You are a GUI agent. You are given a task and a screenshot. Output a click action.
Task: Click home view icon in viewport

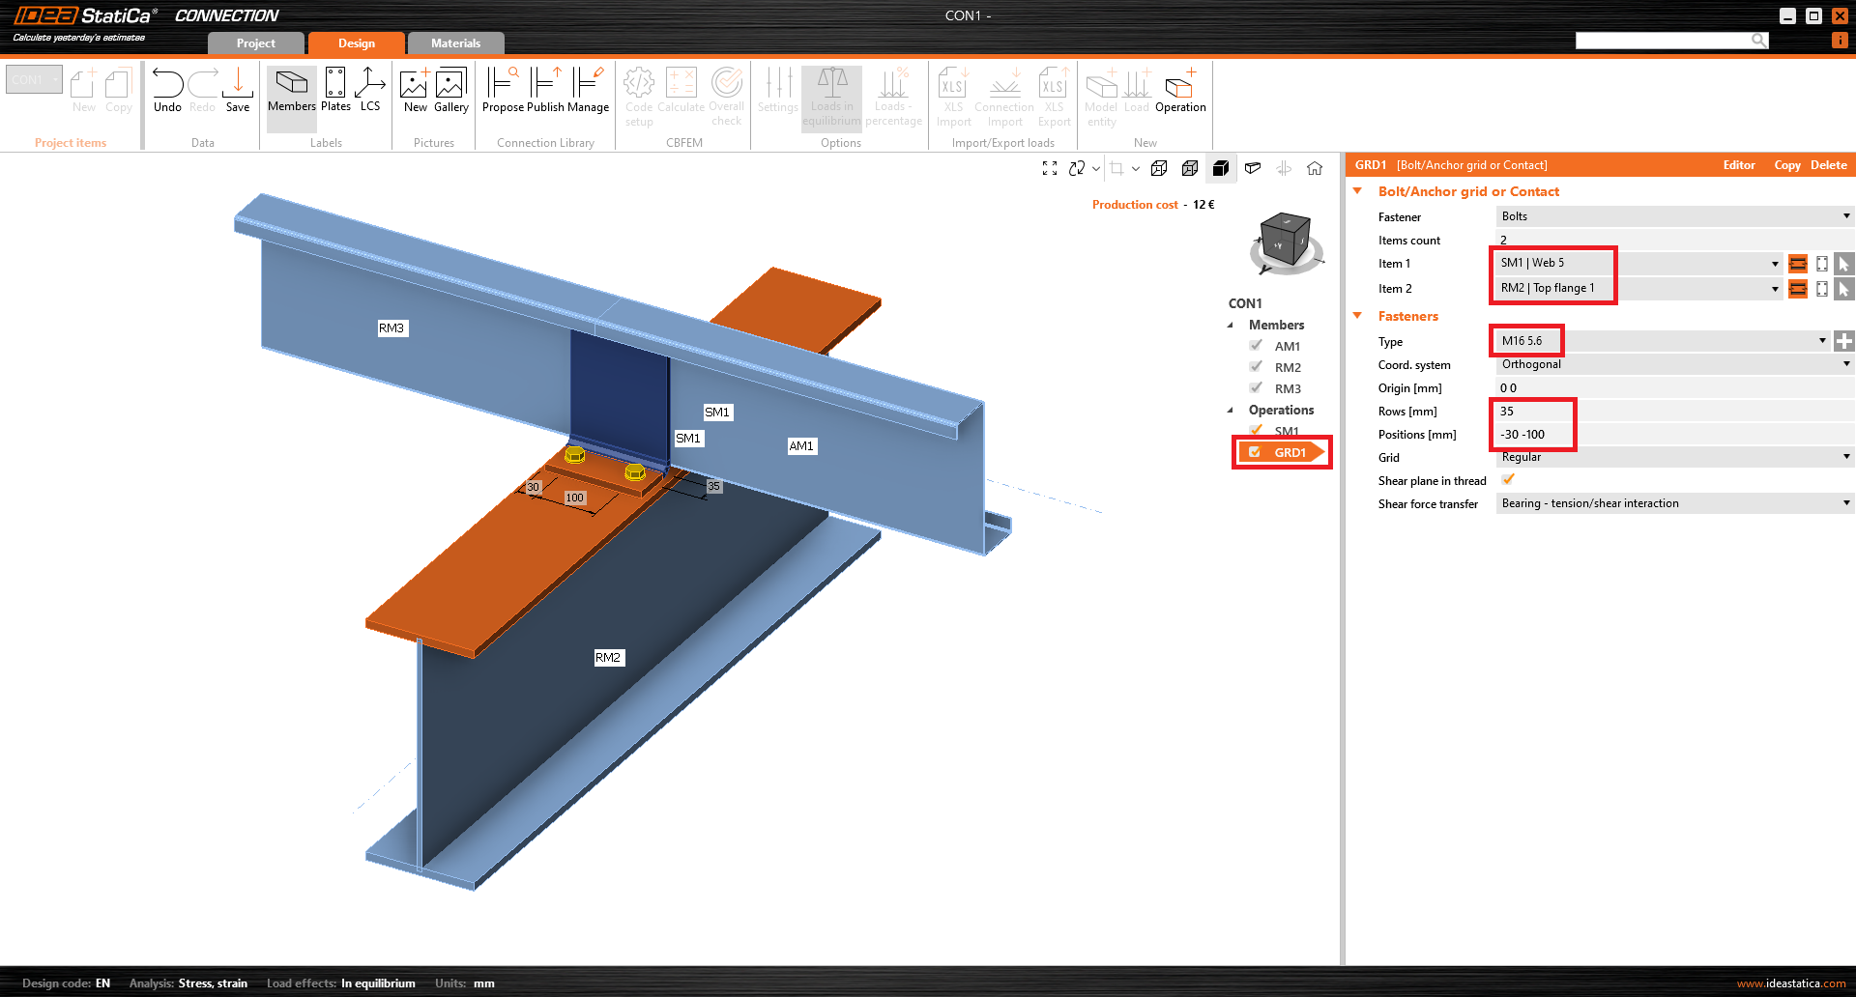tap(1315, 168)
